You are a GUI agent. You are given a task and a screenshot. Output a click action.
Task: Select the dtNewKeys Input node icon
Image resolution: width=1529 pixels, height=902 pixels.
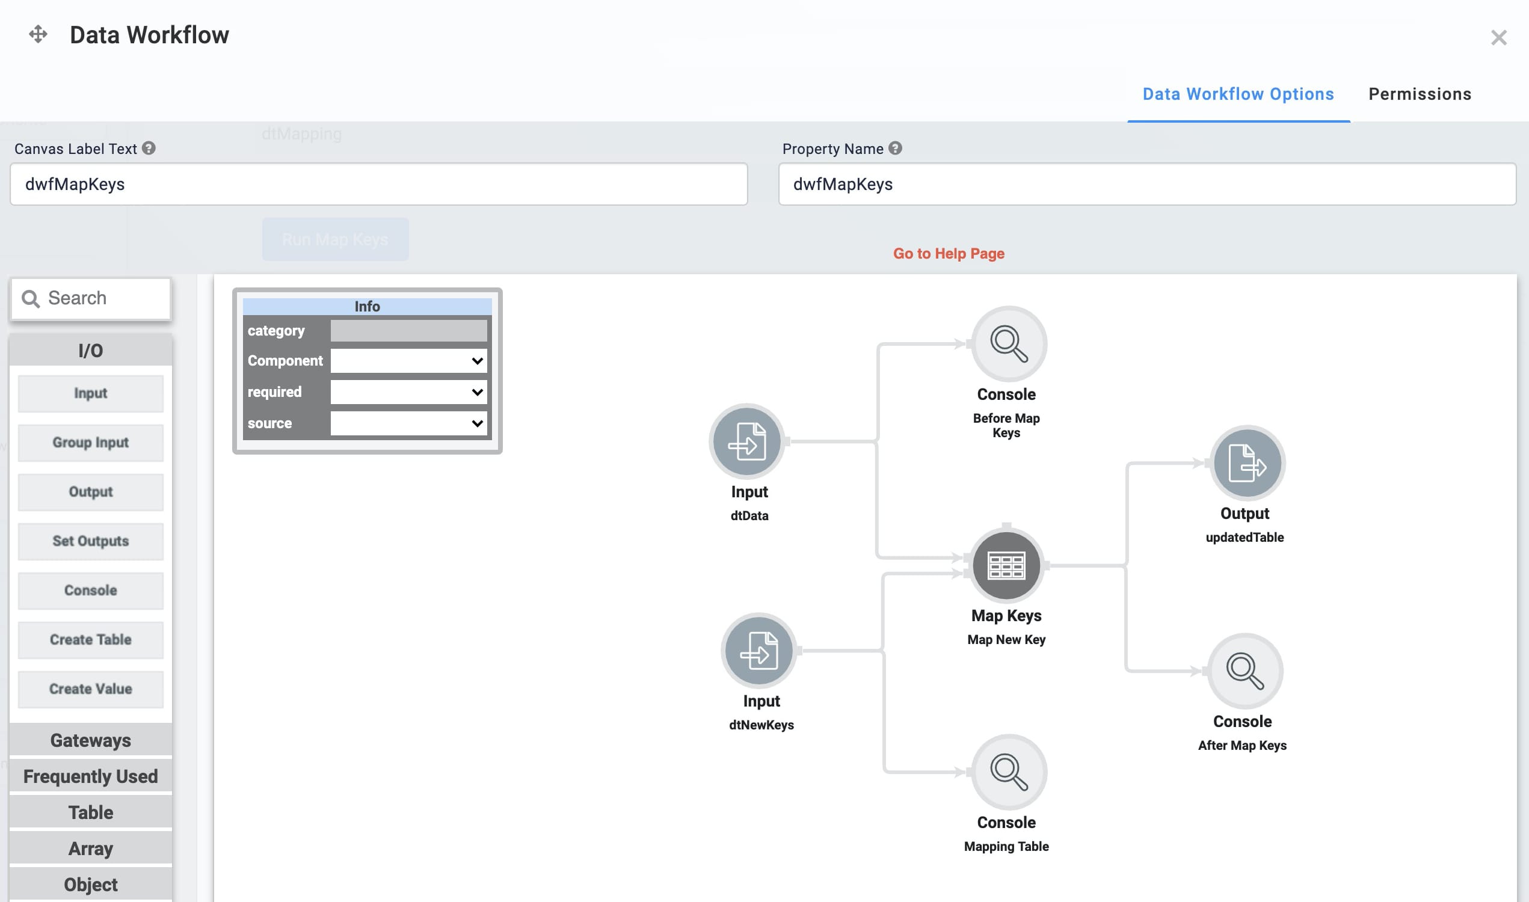click(759, 651)
